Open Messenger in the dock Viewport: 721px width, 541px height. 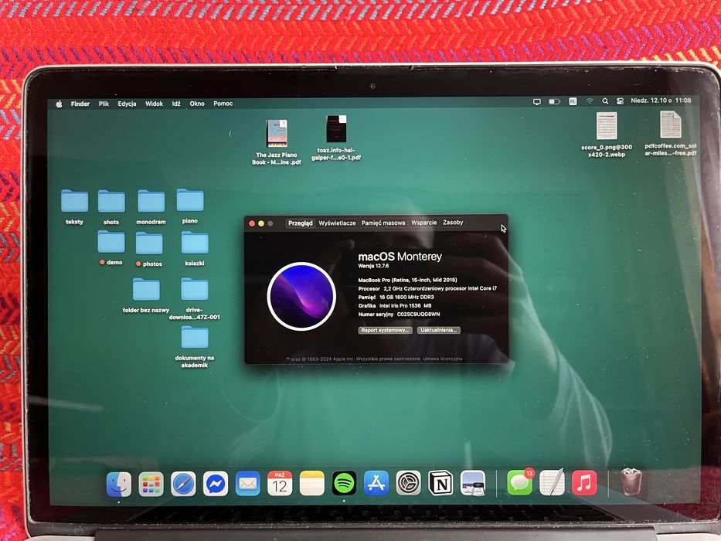click(216, 484)
